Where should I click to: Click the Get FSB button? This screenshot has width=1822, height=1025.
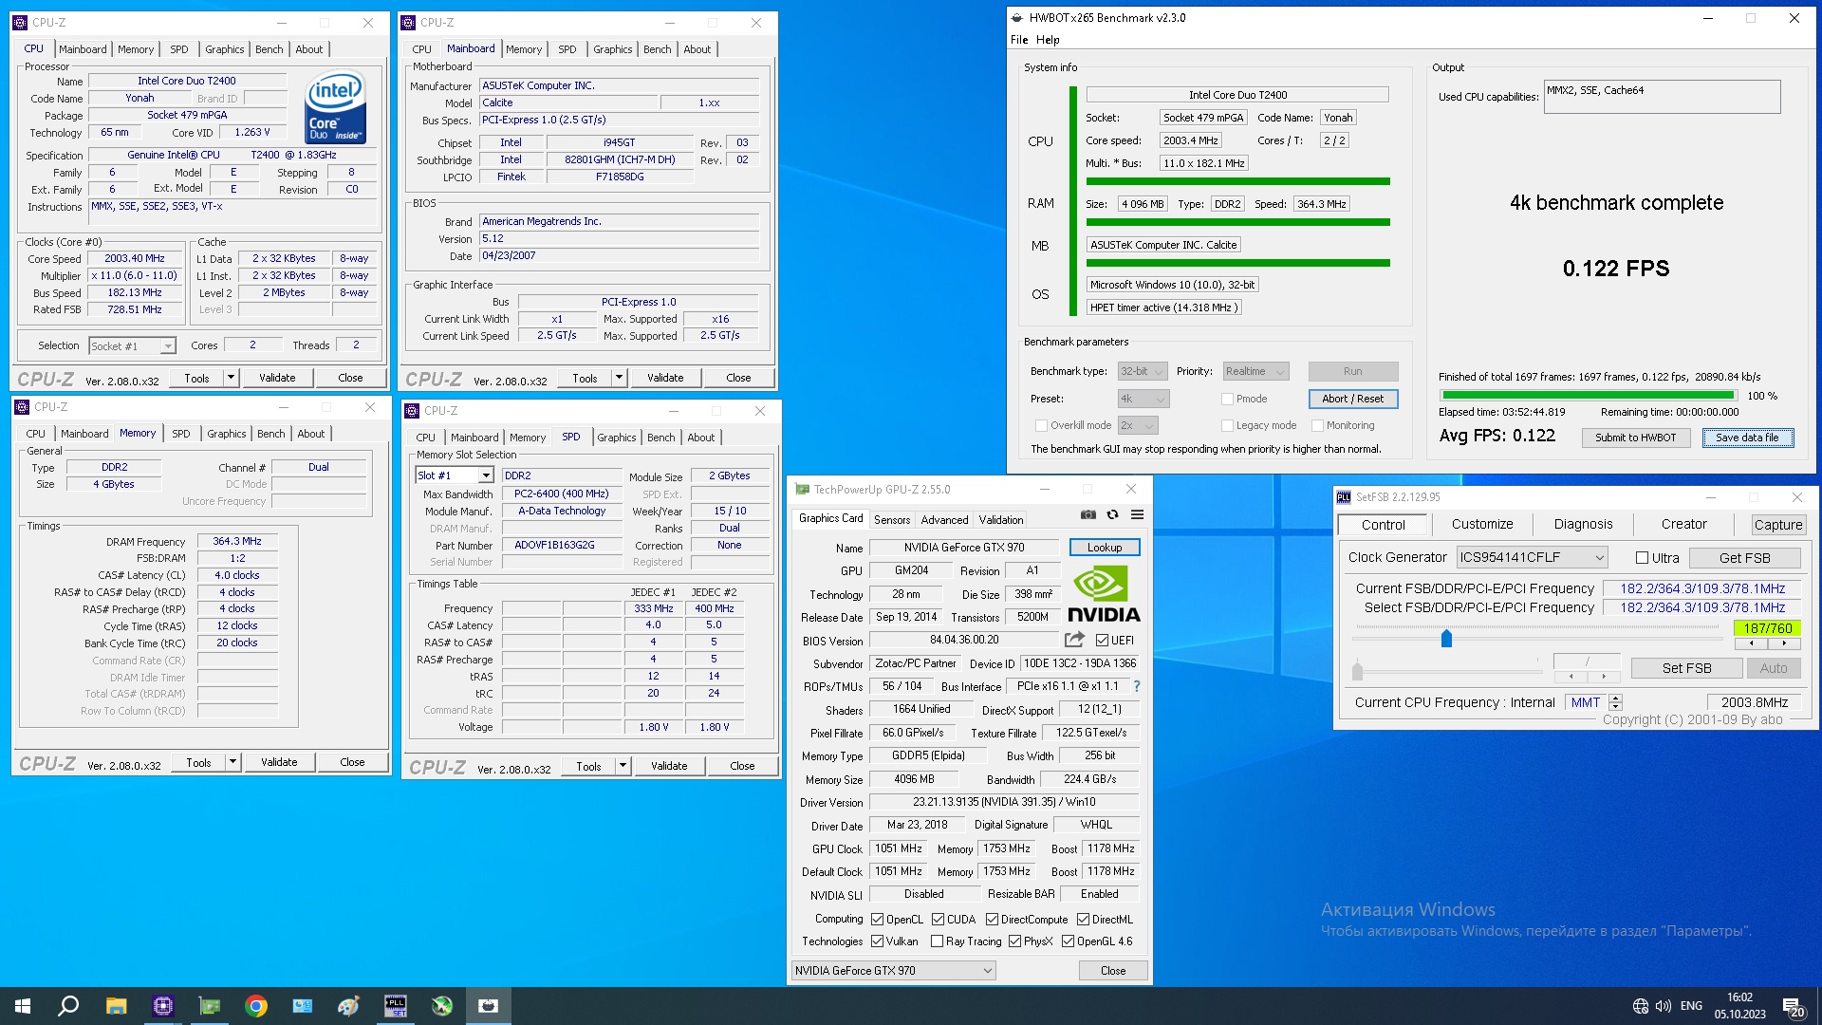[1744, 558]
